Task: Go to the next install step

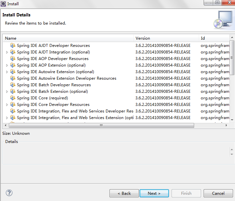Action: 154,193
